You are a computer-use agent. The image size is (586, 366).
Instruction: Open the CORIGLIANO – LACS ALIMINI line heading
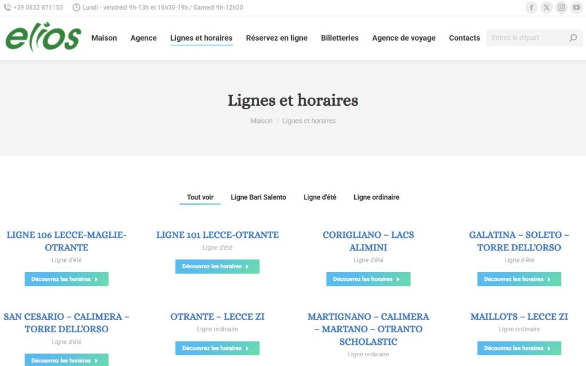[368, 241]
